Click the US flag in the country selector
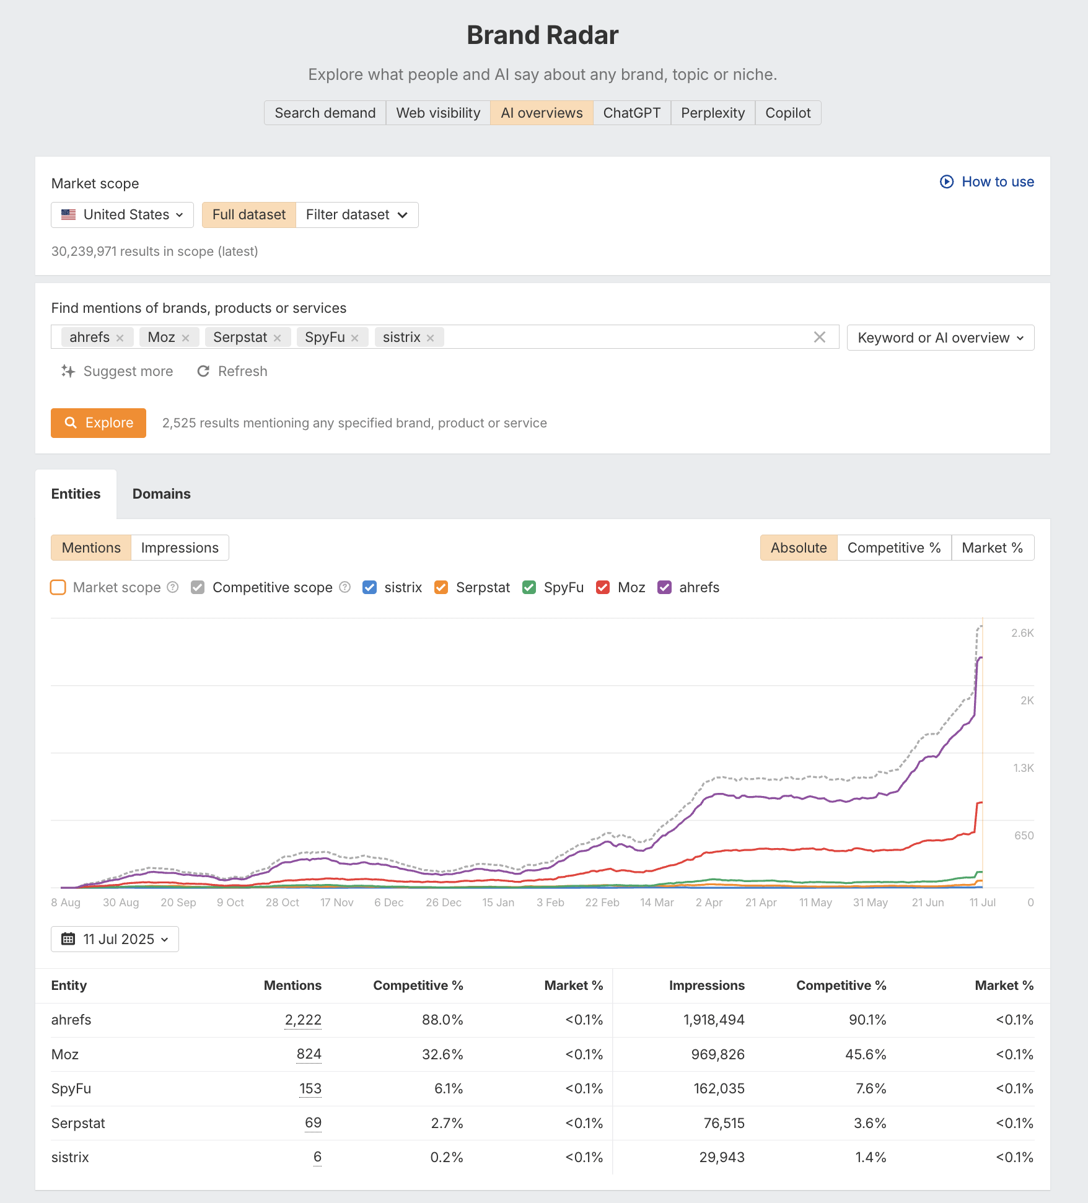The width and height of the screenshot is (1088, 1203). click(70, 214)
